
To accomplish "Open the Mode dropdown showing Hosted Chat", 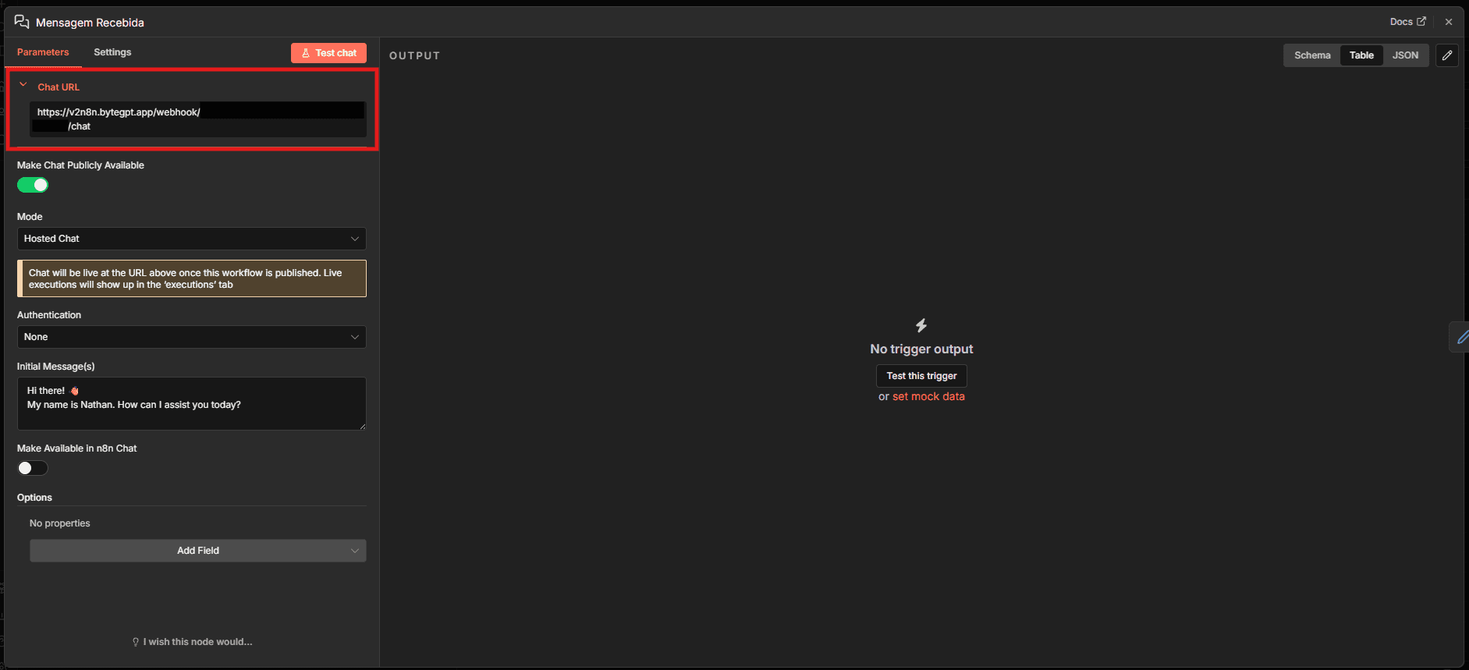I will tap(191, 239).
